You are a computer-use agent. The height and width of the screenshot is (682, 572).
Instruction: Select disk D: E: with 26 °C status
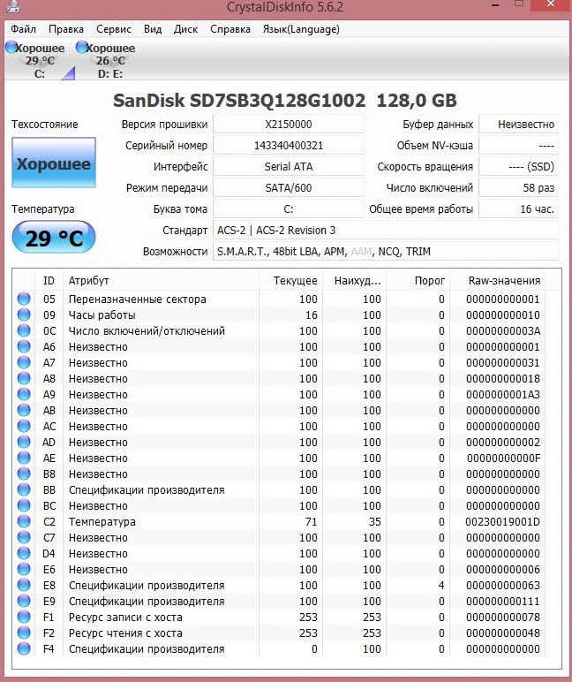coord(109,60)
